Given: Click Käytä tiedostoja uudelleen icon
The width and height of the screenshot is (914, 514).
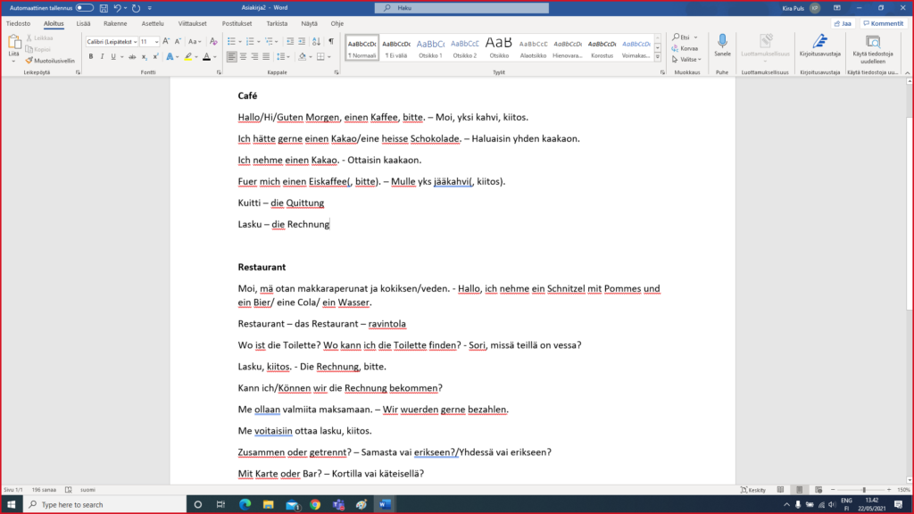Looking at the screenshot, I should click(x=873, y=41).
